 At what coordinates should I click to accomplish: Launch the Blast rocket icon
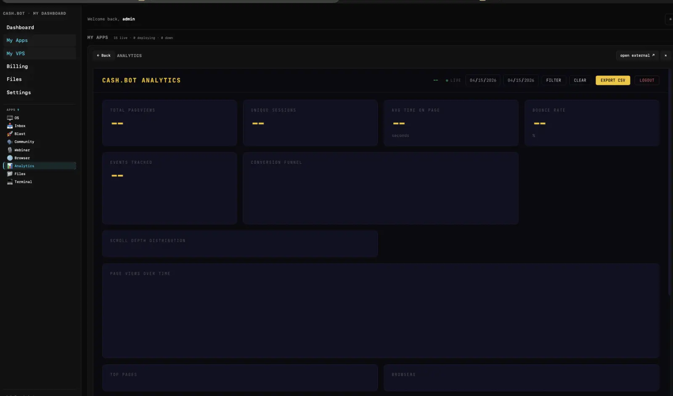[10, 134]
